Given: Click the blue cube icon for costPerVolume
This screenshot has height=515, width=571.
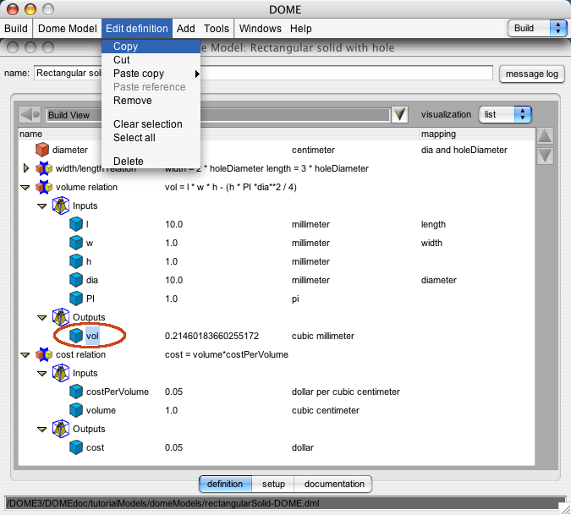Looking at the screenshot, I should (76, 392).
